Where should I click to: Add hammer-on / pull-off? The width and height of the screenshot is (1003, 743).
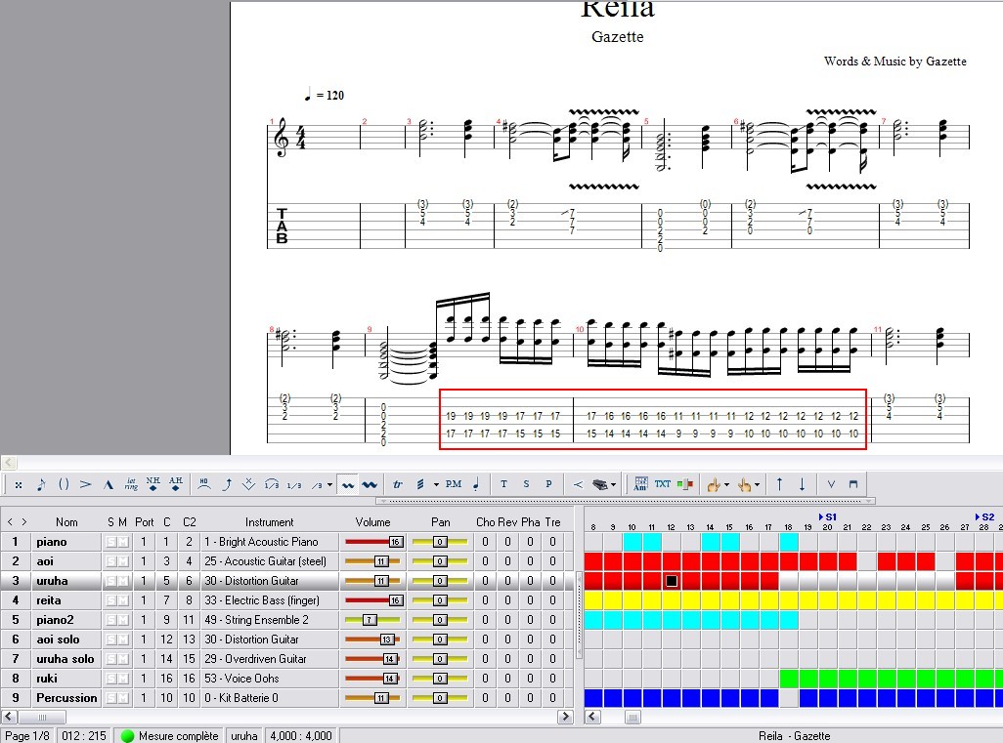[204, 485]
